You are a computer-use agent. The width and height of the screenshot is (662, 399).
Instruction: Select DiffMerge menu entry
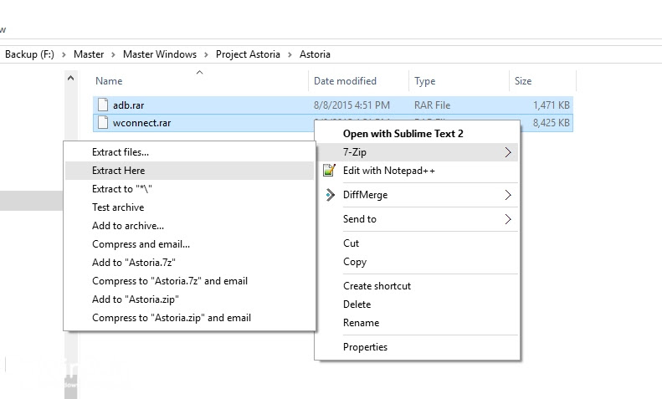tap(417, 195)
